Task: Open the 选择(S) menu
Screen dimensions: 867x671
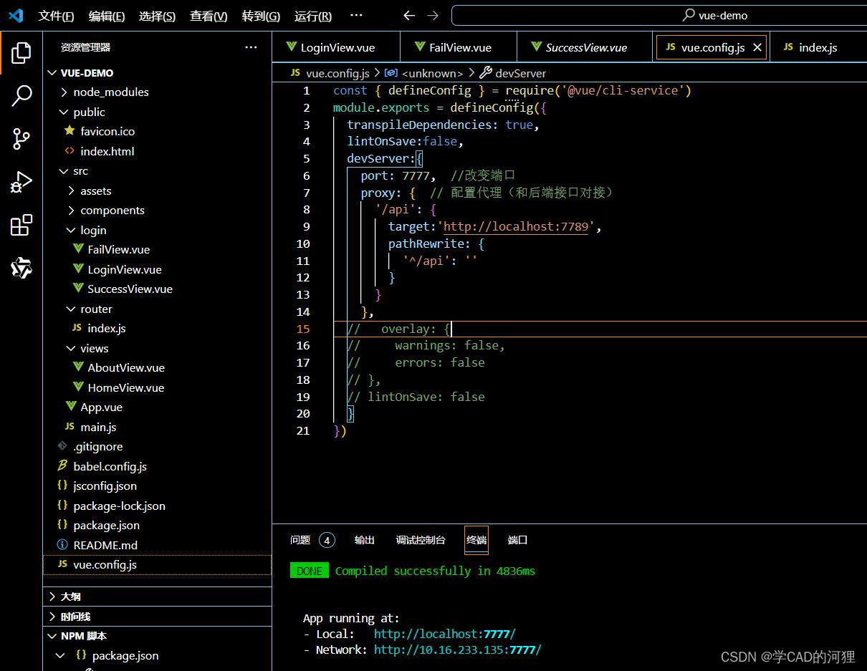Action: point(157,16)
